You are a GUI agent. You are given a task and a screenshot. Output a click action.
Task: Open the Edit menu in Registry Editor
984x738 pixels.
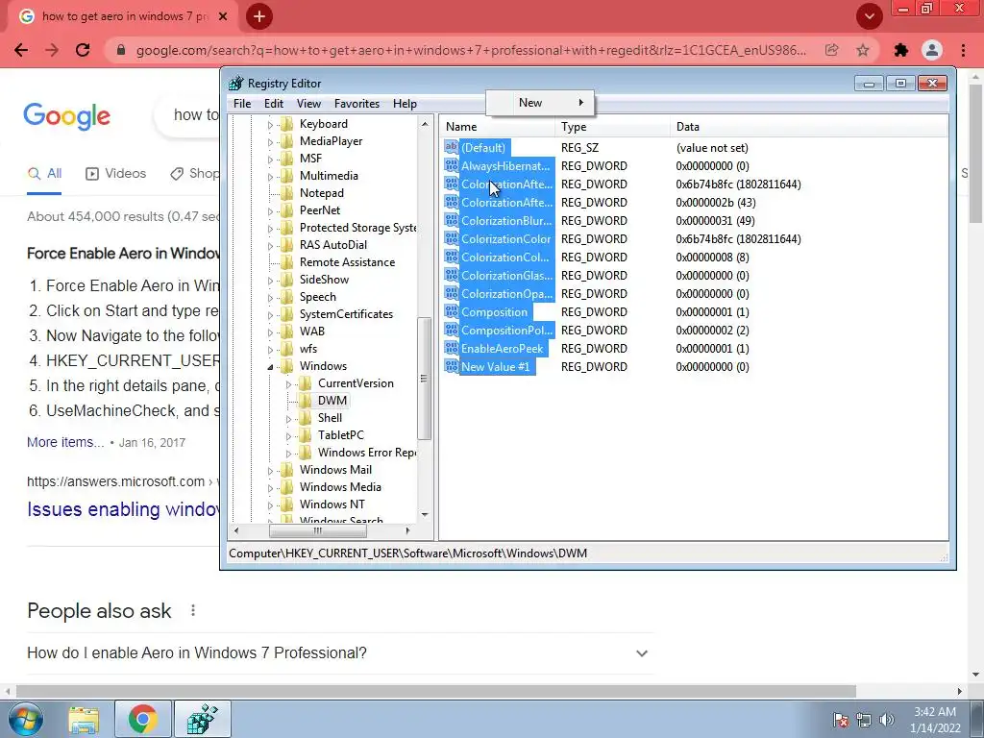(274, 104)
